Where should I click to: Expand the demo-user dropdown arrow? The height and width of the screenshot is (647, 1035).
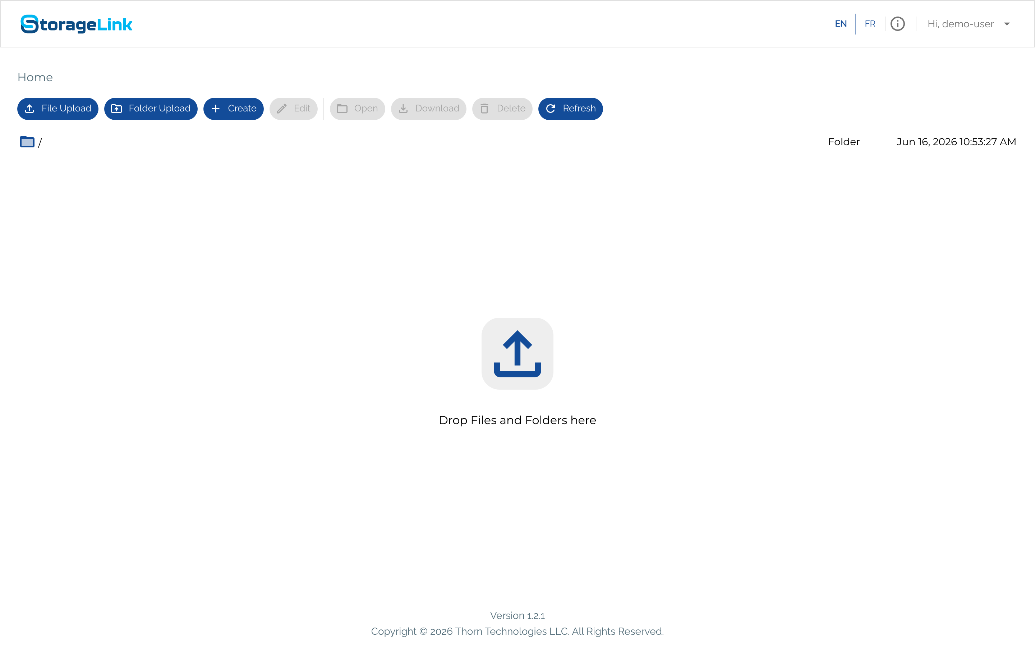click(x=1007, y=24)
